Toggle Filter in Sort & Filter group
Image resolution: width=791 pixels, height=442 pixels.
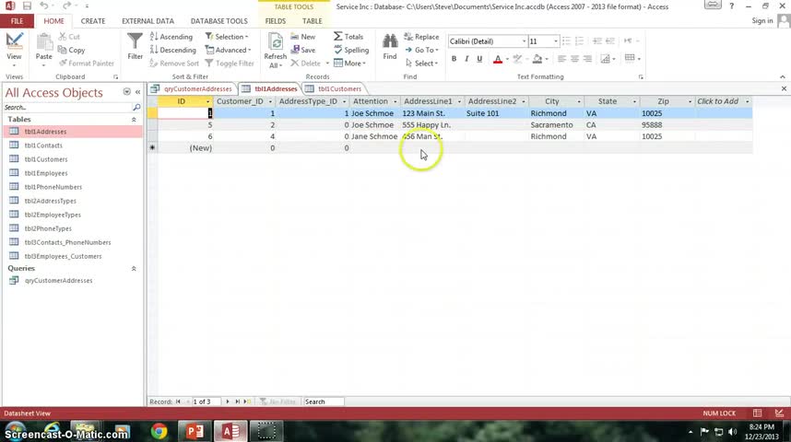pyautogui.click(x=229, y=64)
